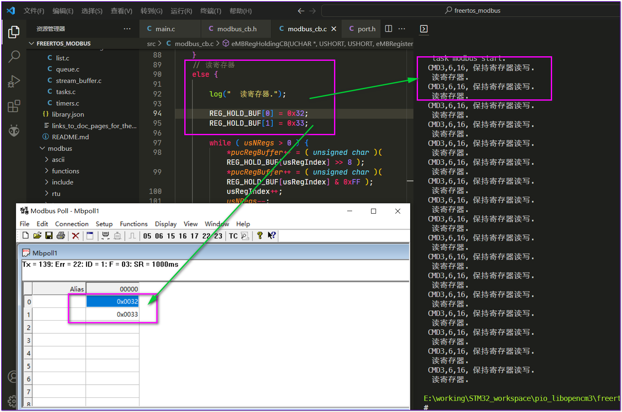Open README.md in explorer
Screen dimensions: 622x412
[x=70, y=137]
